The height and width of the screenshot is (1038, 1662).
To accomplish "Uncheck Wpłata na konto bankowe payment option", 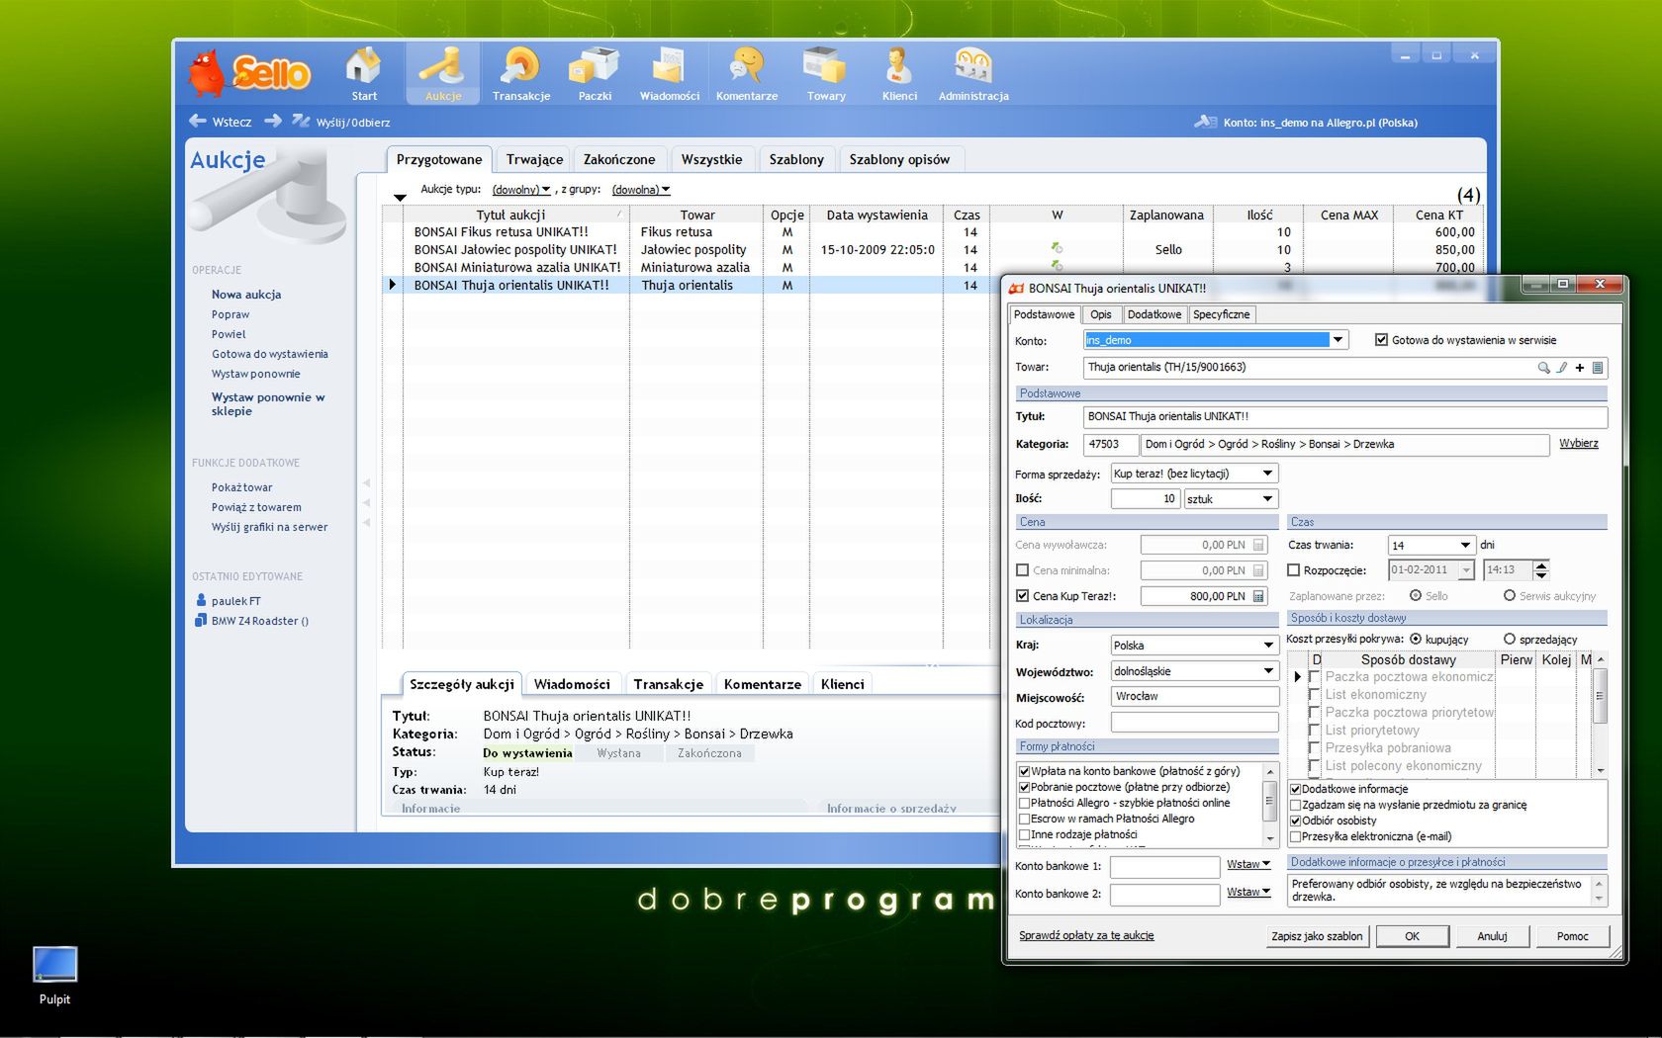I will [x=1025, y=771].
